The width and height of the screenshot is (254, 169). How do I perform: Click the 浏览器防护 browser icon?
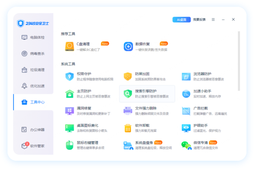[x=186, y=77]
